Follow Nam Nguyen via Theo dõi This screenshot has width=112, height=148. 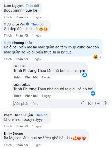coord(32,6)
